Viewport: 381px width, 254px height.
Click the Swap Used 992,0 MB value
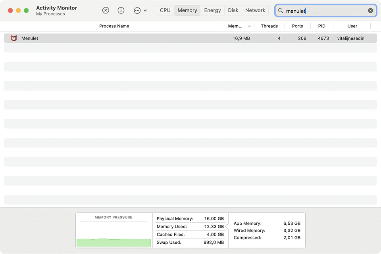(214, 243)
